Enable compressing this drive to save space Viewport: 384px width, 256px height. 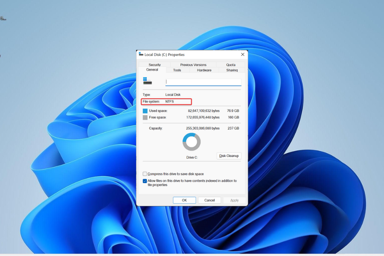[x=144, y=174]
